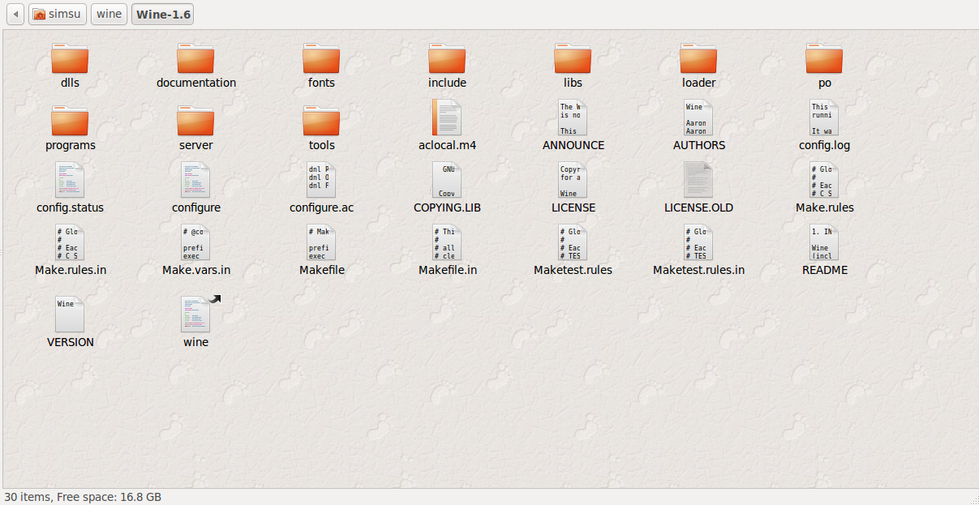979x505 pixels.
Task: Click the "VERSION" file name label
Action: (71, 342)
